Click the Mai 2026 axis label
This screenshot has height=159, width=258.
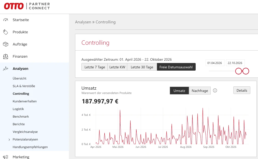(x=118, y=147)
